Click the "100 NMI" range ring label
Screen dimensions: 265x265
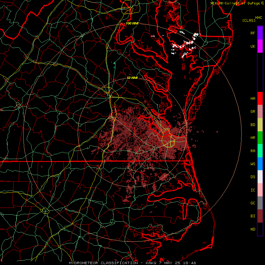pos(132,23)
